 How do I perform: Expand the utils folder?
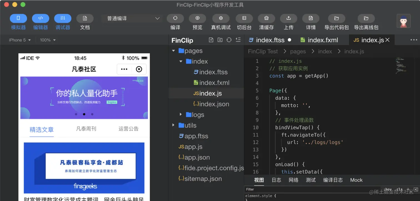tap(173, 125)
